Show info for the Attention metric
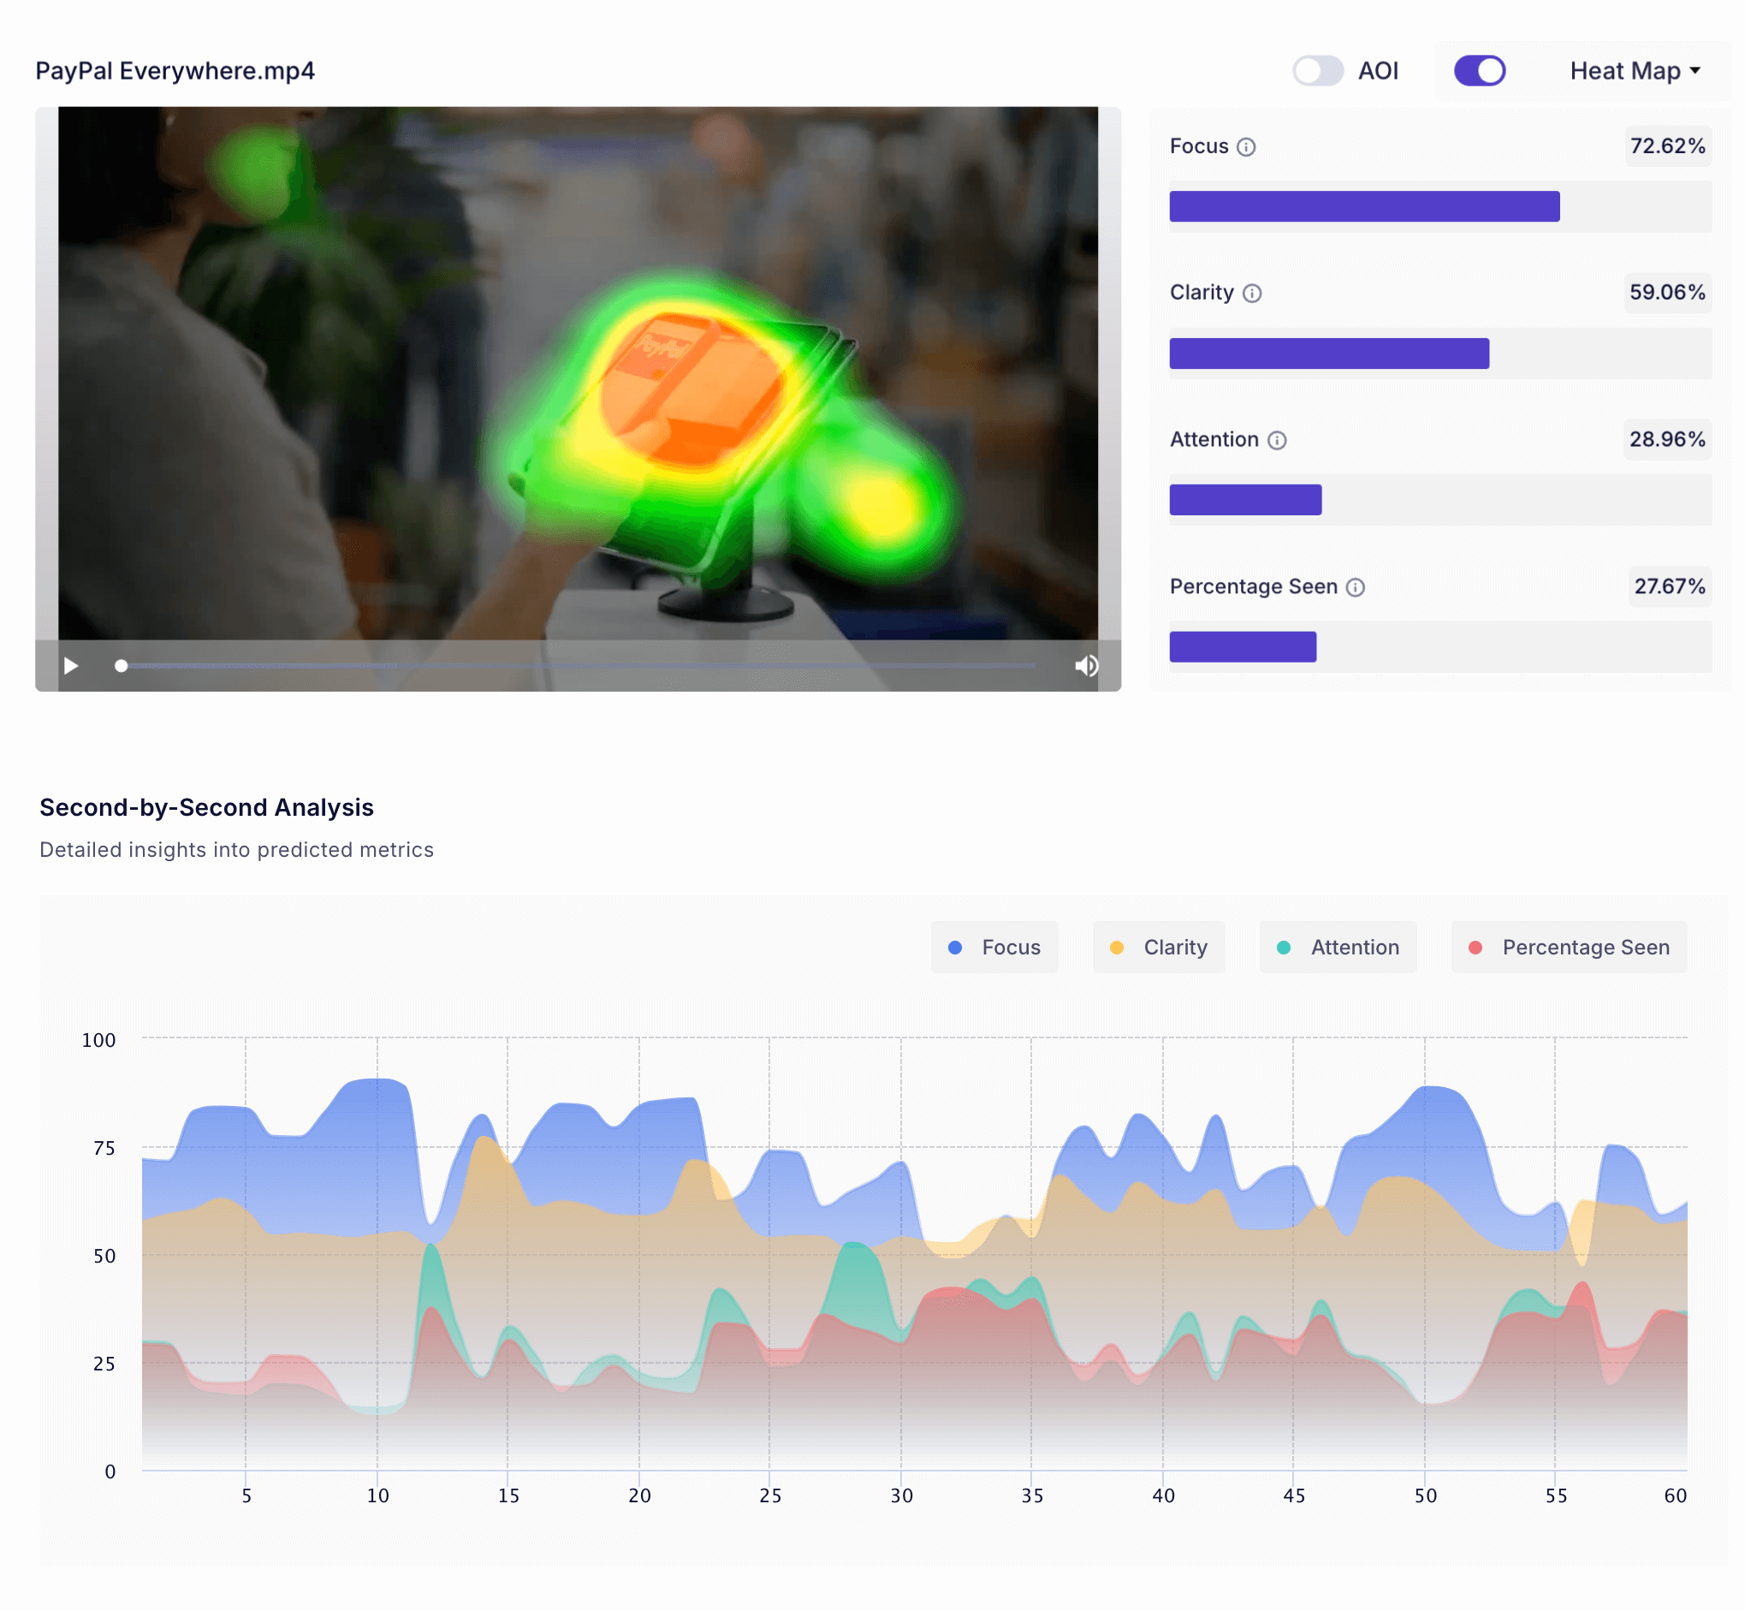The image size is (1745, 1611). (1277, 441)
